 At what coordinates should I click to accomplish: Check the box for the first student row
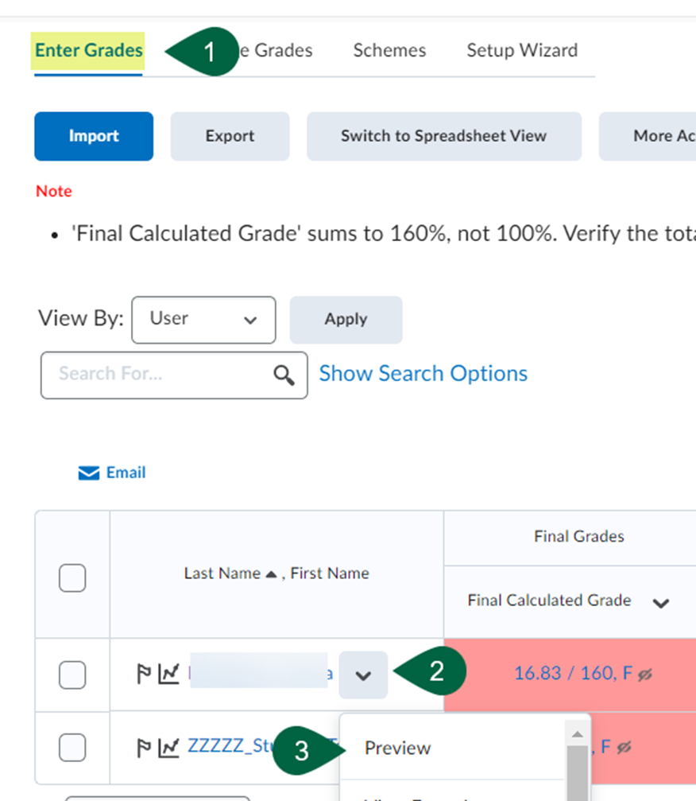(x=72, y=675)
